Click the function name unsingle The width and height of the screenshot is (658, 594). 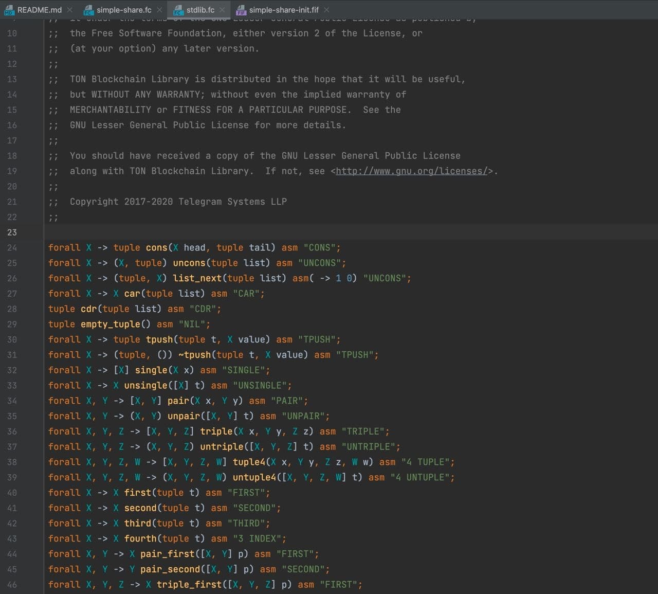[x=145, y=386]
